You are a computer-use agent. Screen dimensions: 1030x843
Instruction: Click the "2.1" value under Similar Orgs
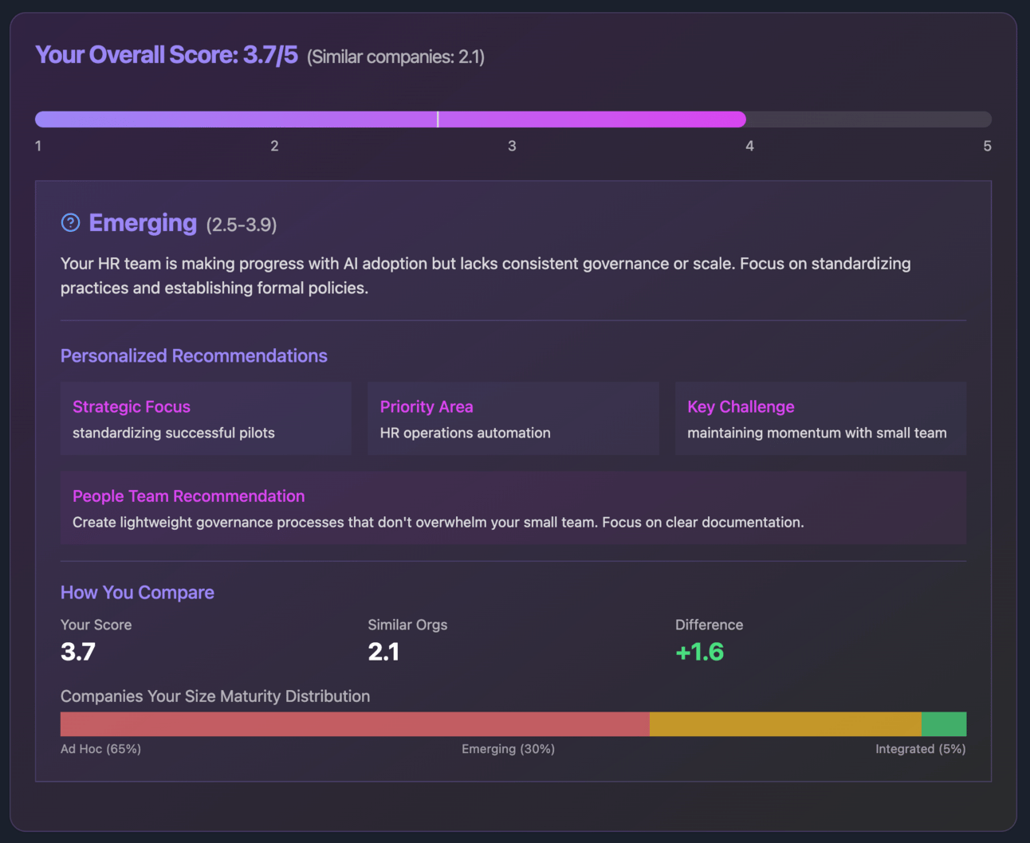click(x=383, y=652)
